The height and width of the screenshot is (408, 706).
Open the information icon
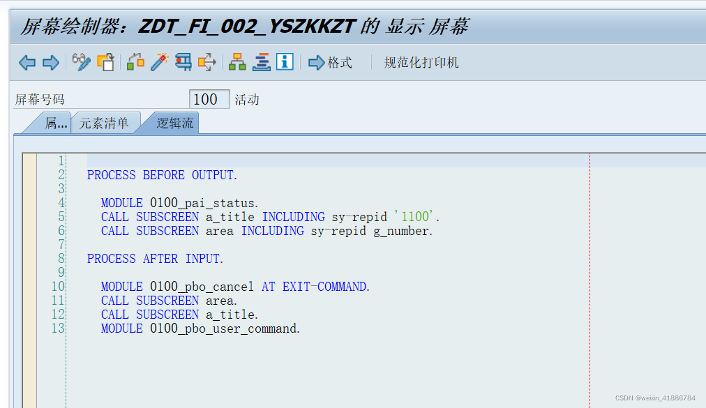(x=285, y=62)
